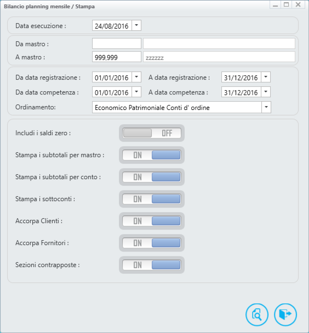Viewport: 309px width, 333px height.
Task: Open Da data competenza date dropdown
Action: (x=136, y=92)
